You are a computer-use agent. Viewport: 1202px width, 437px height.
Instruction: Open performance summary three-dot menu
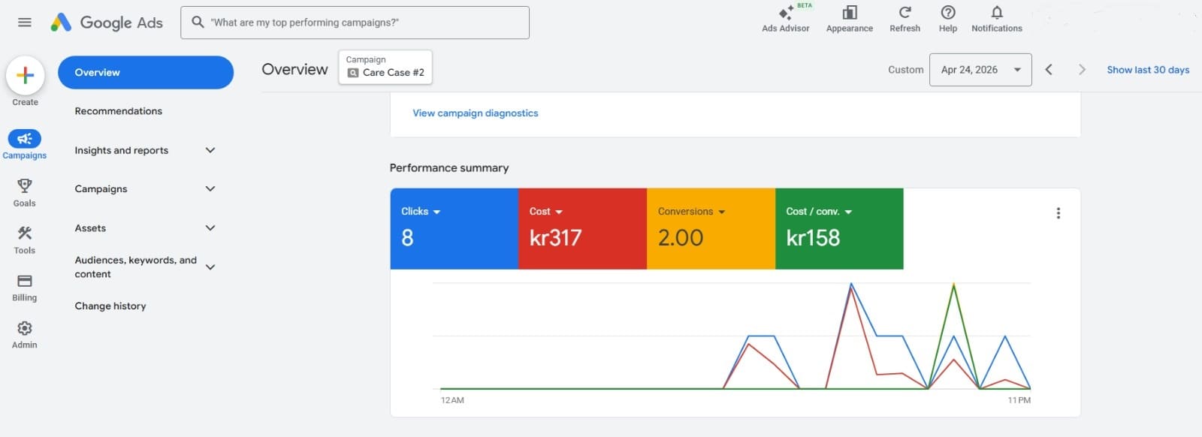[1059, 213]
